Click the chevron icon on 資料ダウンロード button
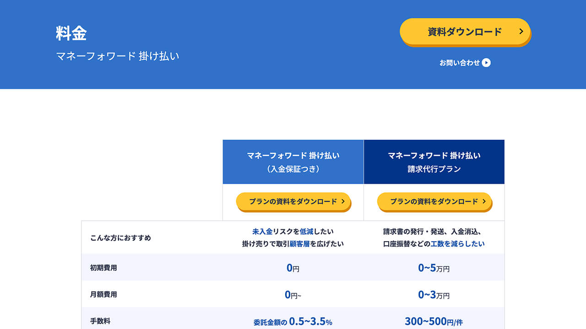586x329 pixels. [521, 32]
